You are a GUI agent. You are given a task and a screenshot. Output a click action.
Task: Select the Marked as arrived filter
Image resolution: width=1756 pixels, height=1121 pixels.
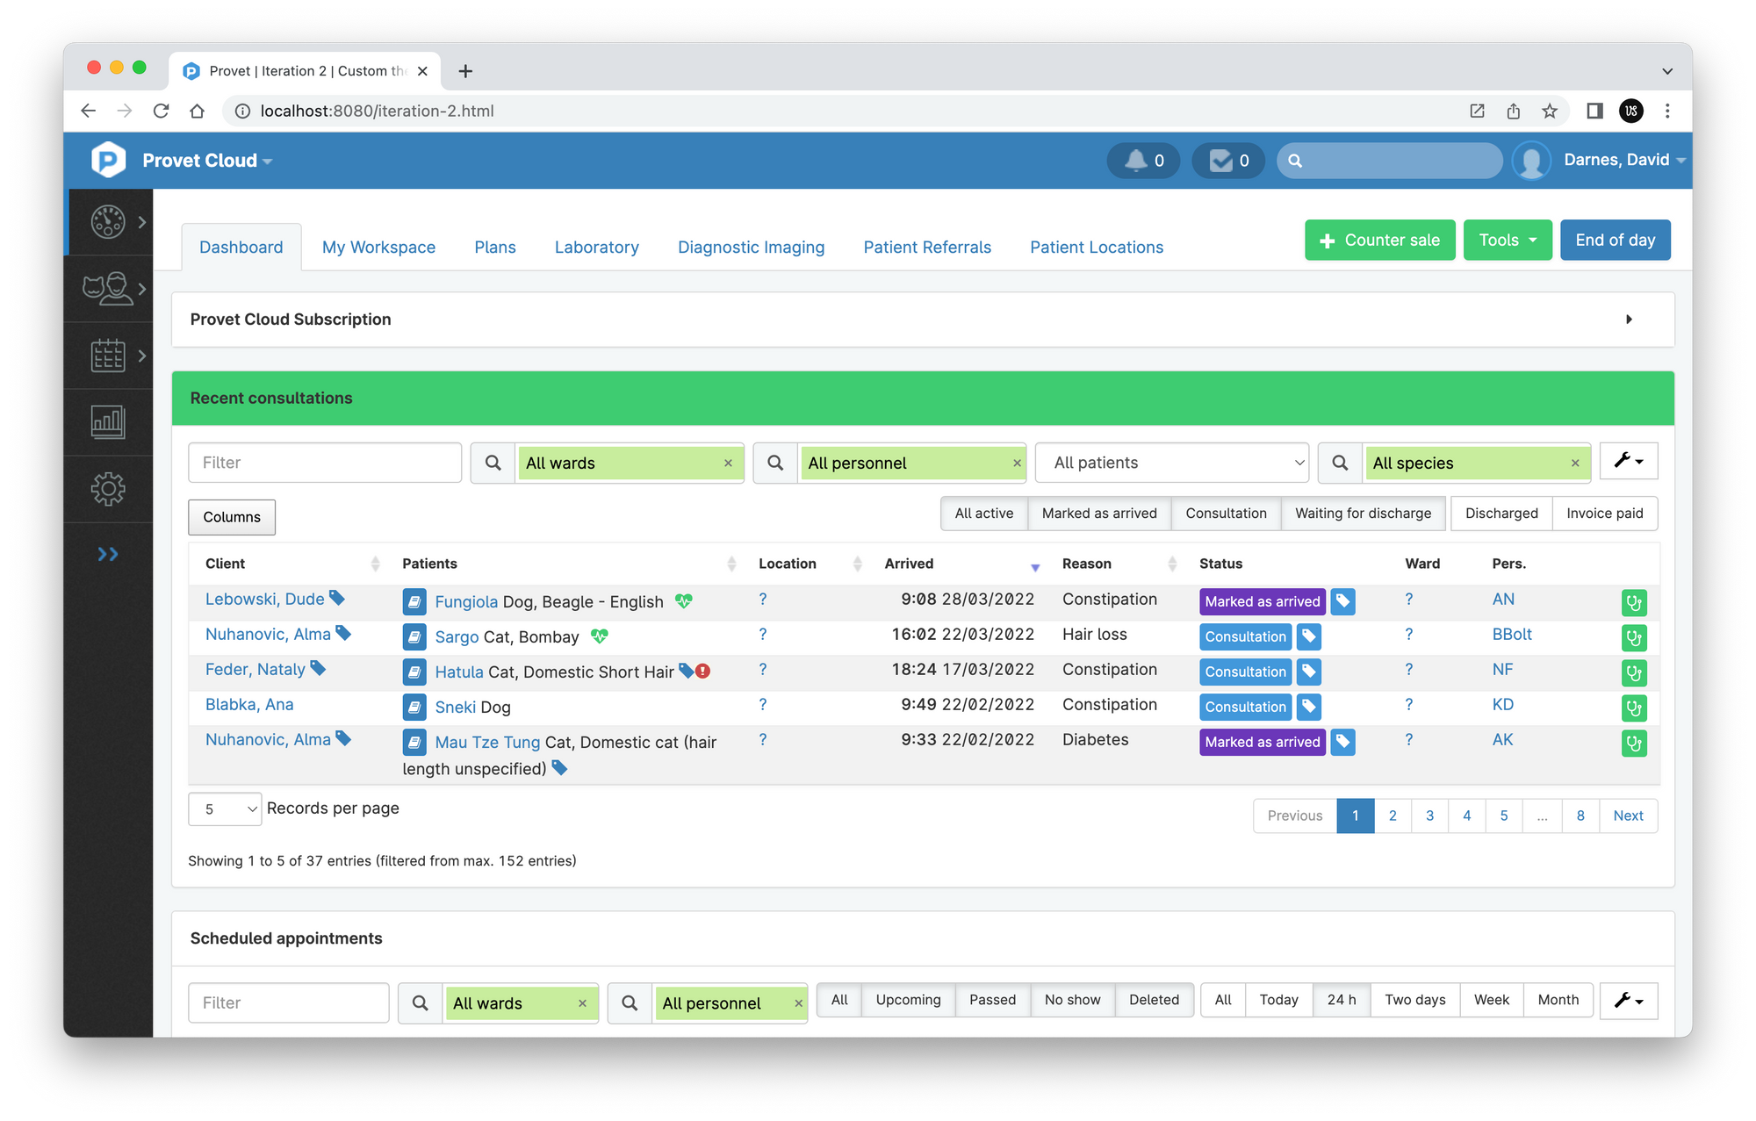click(1099, 513)
